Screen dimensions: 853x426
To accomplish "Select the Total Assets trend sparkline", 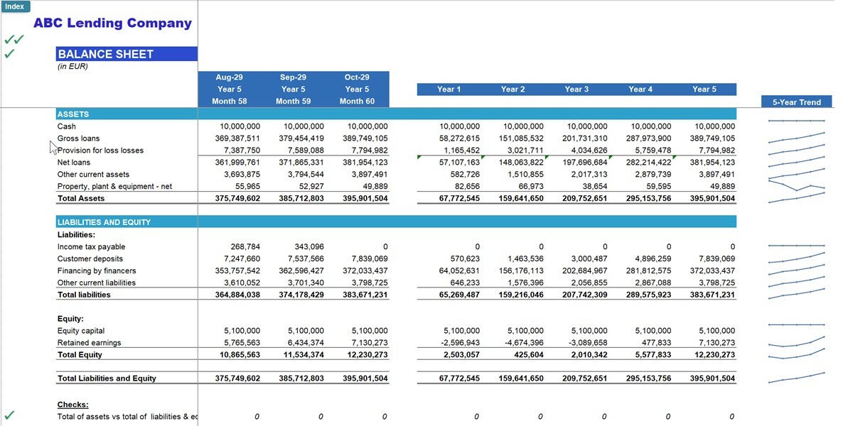I will (796, 198).
